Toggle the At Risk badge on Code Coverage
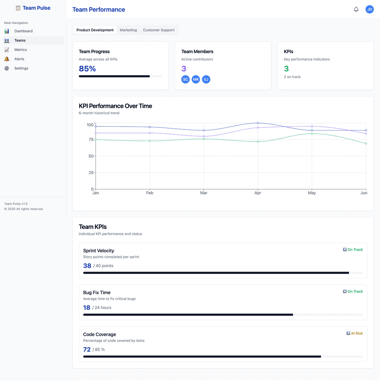 355,333
